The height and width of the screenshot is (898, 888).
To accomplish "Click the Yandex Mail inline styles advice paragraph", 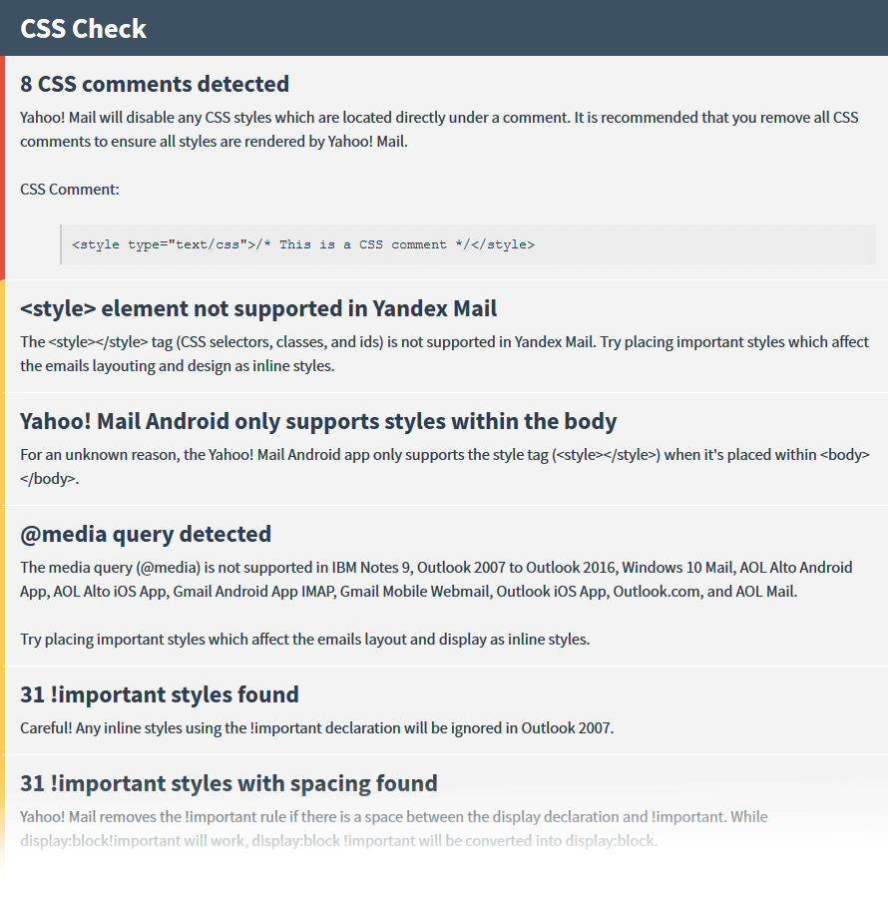I will point(444,354).
